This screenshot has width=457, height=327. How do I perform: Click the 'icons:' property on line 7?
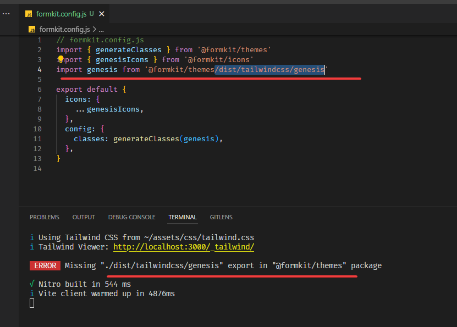[78, 99]
